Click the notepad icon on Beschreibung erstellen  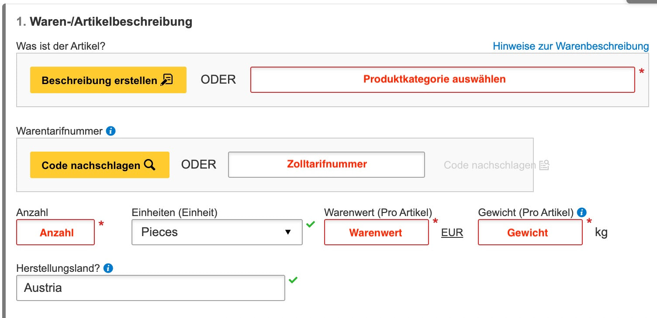pos(167,80)
